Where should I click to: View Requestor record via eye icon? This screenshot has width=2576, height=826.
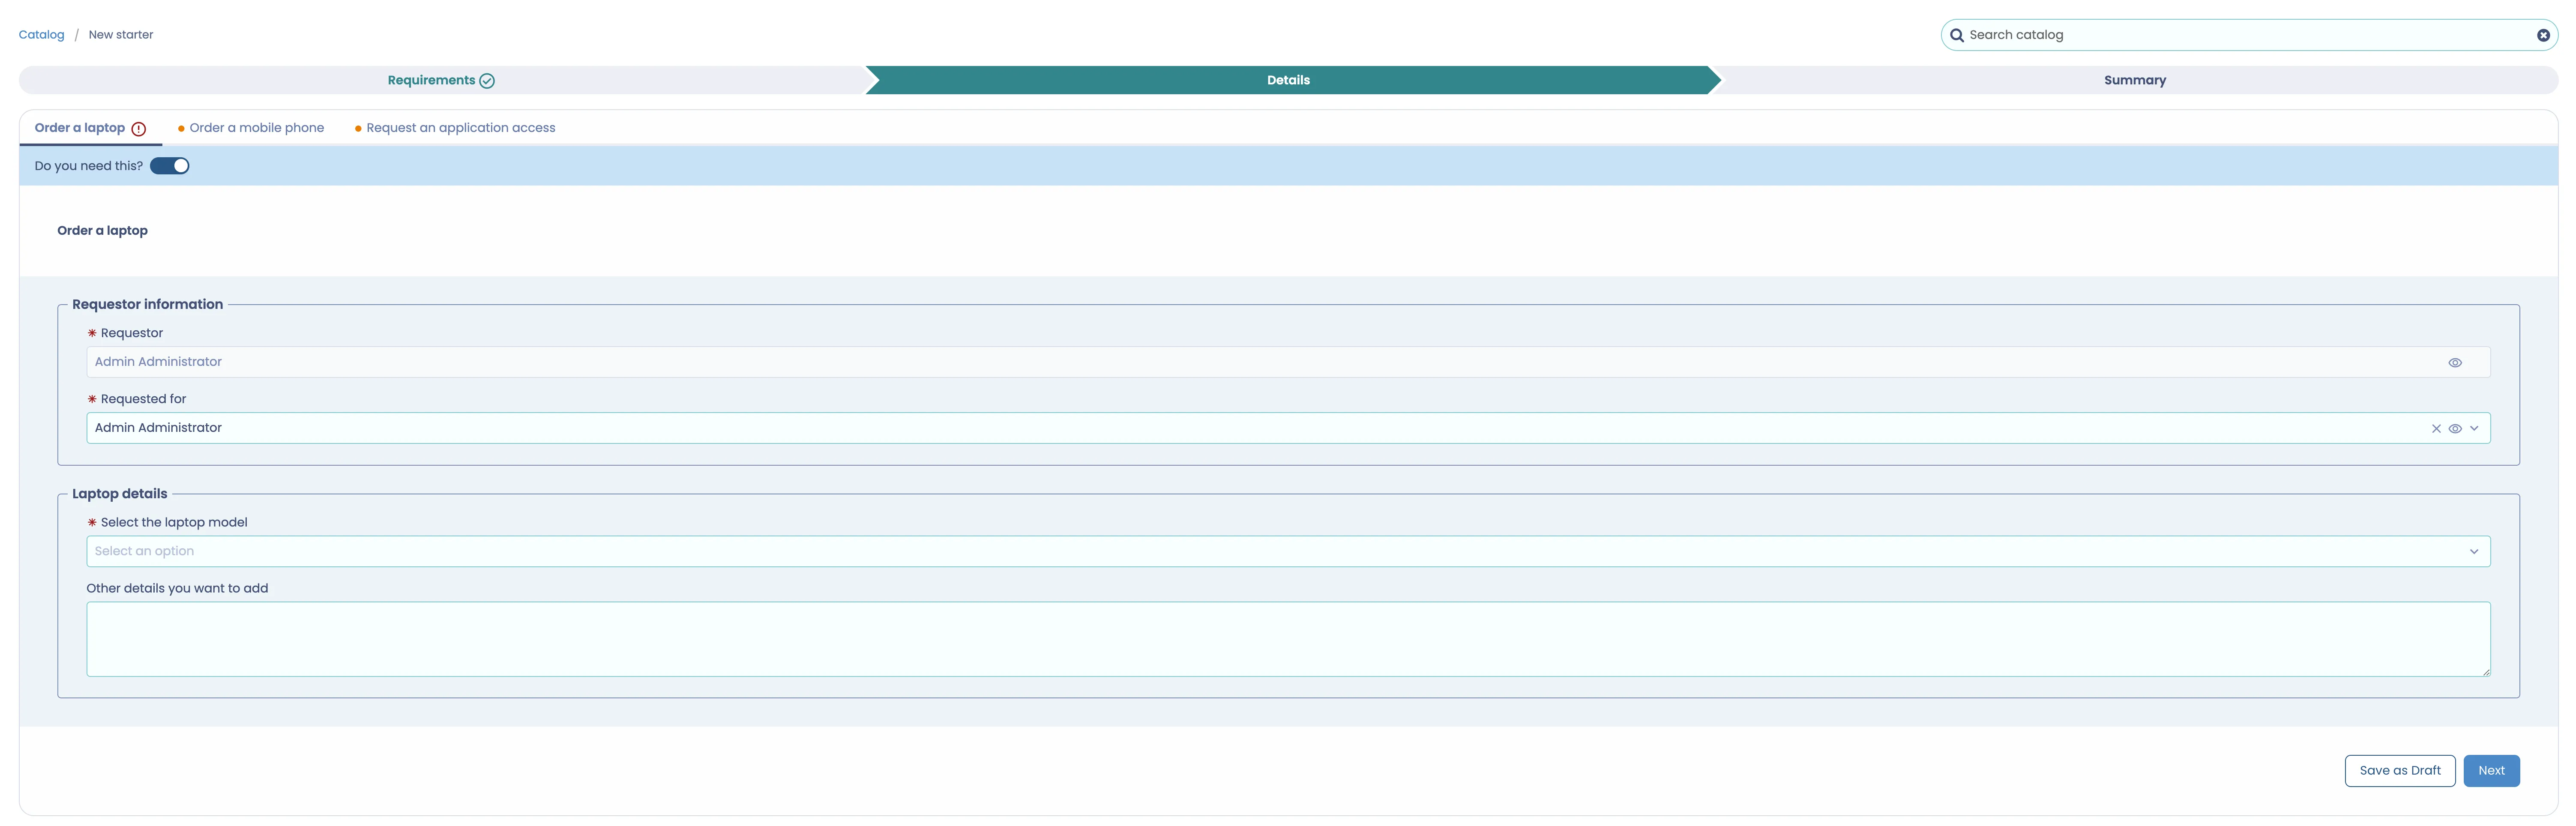(x=2455, y=363)
